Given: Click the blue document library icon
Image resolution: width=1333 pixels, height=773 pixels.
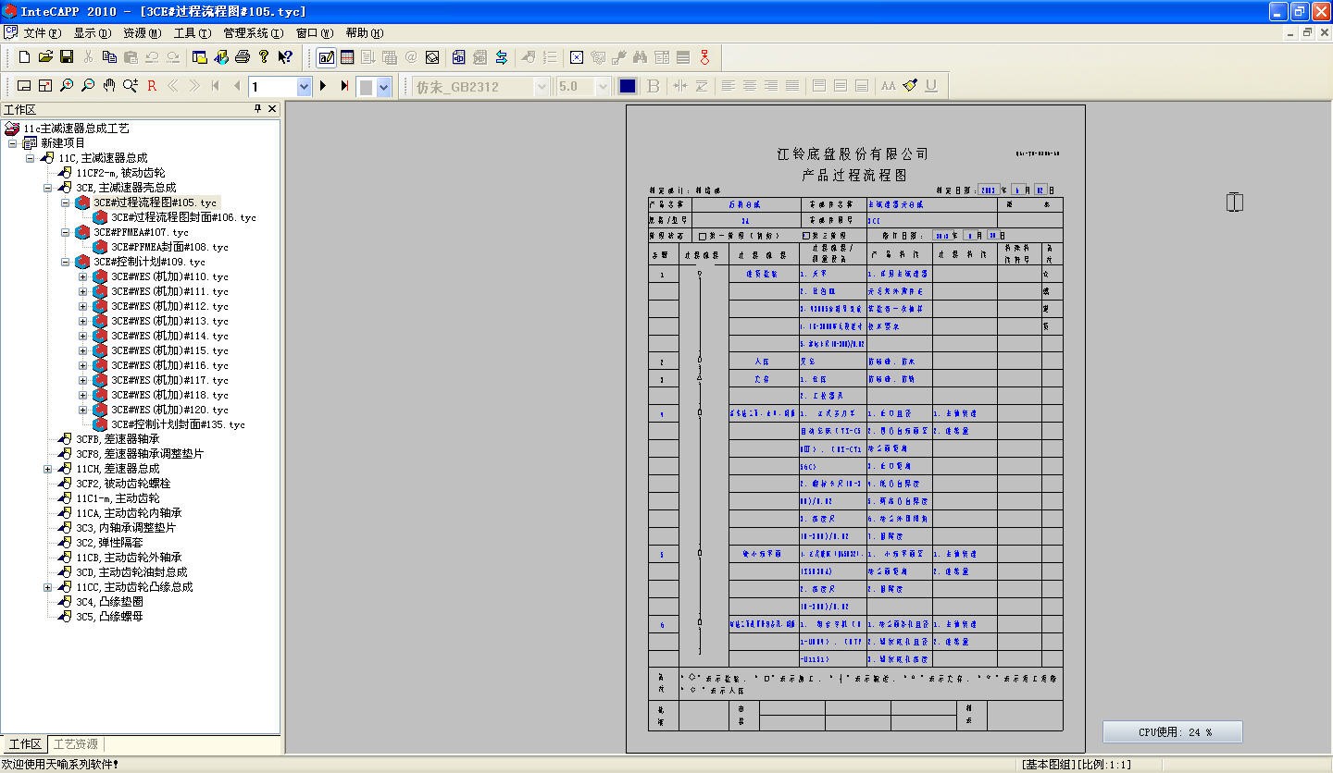Looking at the screenshot, I should coord(458,57).
